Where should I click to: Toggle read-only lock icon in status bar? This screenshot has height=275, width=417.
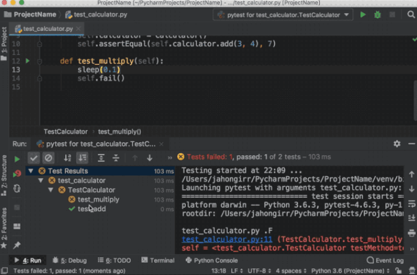(398, 271)
